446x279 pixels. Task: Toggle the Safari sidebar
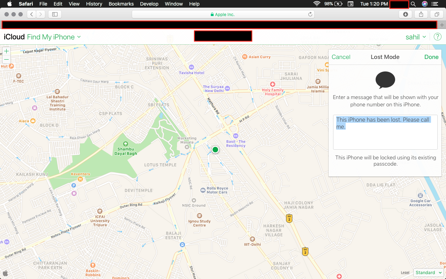(x=55, y=14)
